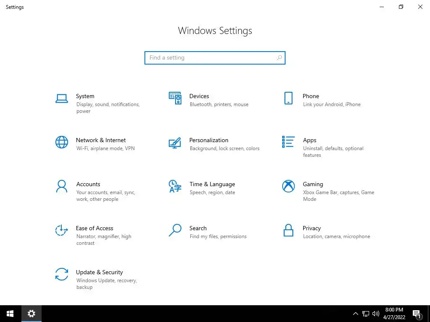This screenshot has width=430, height=322.
Task: Click the Time & Language icon
Action: (175, 186)
